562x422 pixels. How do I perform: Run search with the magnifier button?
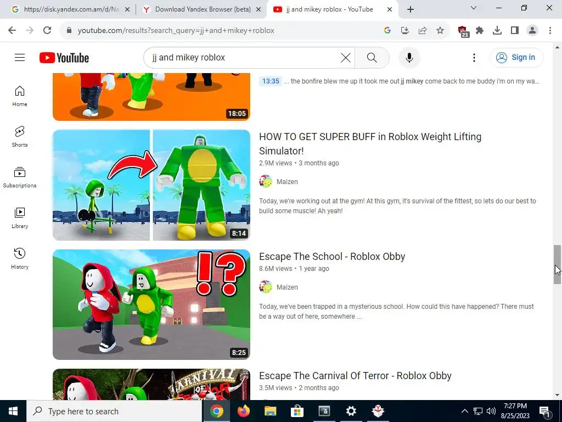[x=372, y=57]
